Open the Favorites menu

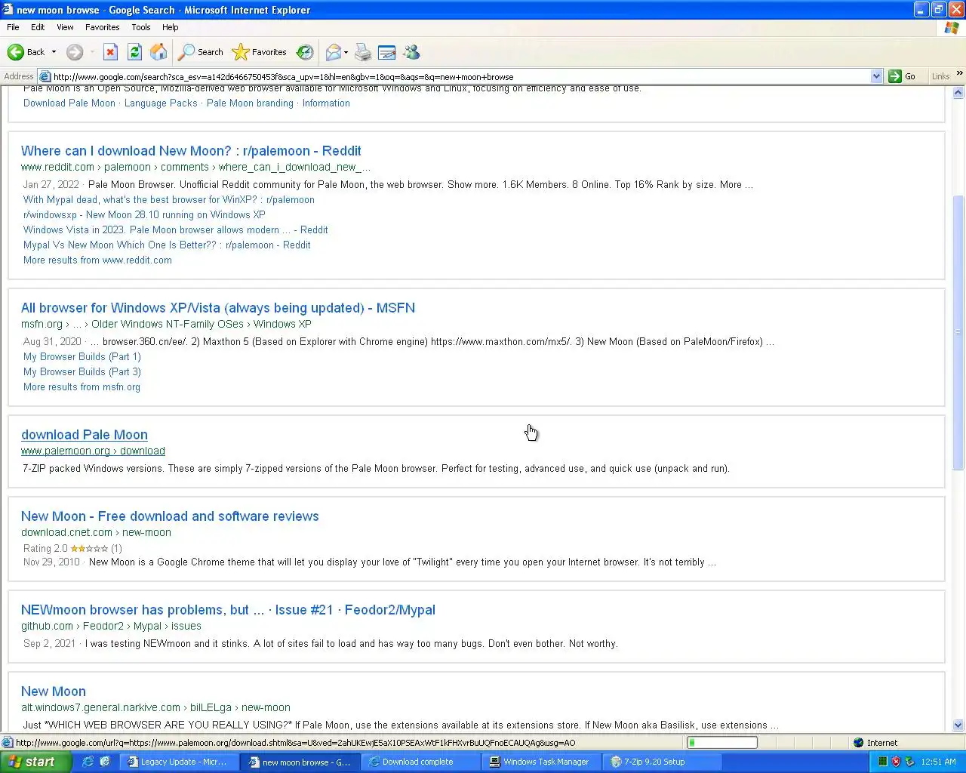(102, 27)
